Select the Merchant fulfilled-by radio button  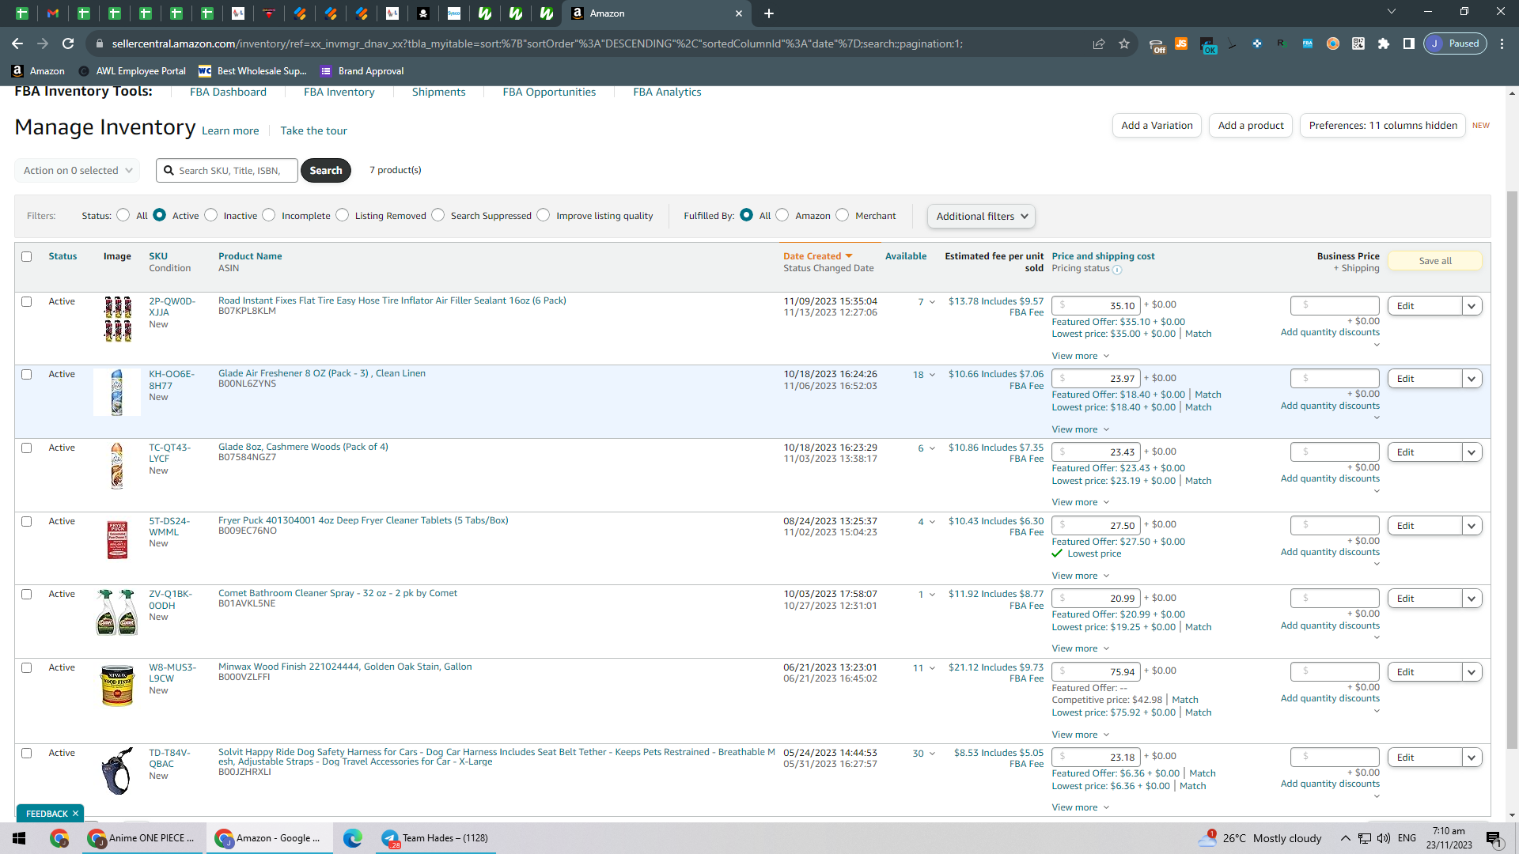coord(843,215)
